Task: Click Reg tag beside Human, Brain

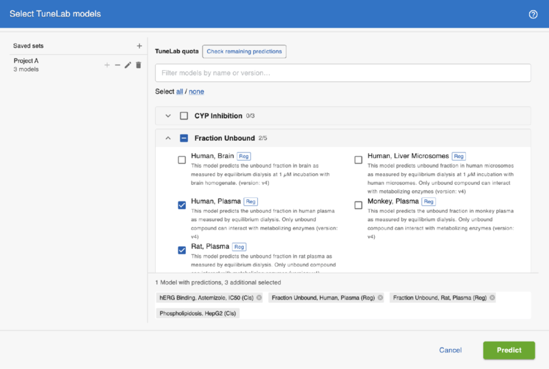Action: (x=244, y=156)
